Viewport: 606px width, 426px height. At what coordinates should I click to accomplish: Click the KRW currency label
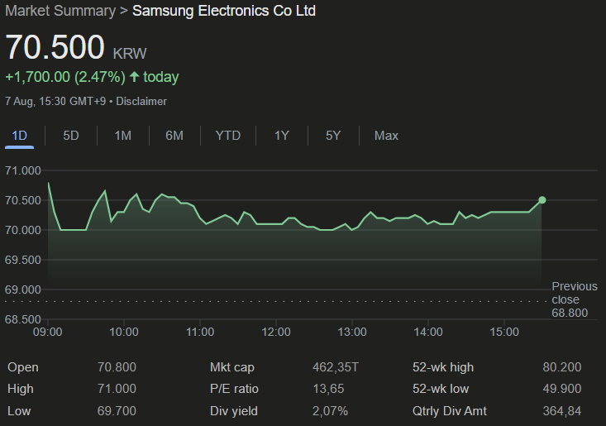pyautogui.click(x=130, y=54)
